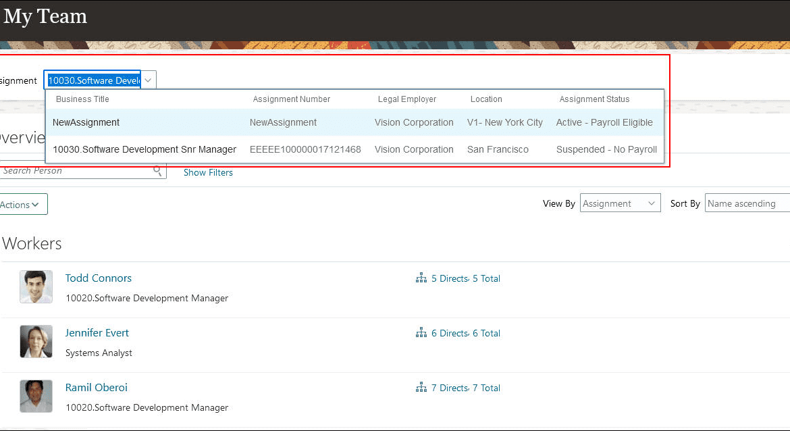The image size is (790, 431).
Task: Click the hierarchy icon next to Jennifer Evert
Action: 421,332
